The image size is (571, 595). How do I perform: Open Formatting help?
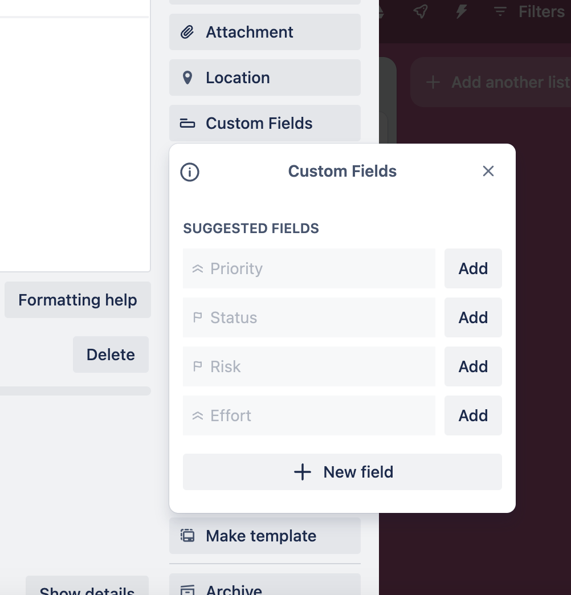(78, 300)
